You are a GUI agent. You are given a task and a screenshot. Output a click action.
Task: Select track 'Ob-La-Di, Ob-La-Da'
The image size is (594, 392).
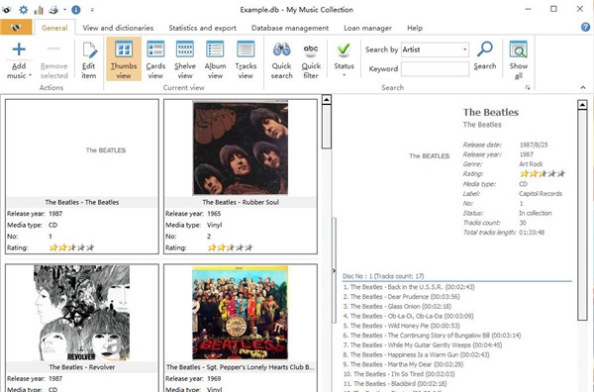point(408,316)
